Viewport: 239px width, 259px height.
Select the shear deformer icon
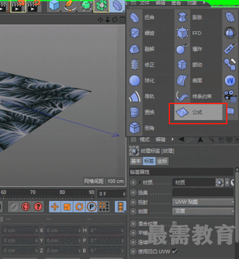pos(230,17)
